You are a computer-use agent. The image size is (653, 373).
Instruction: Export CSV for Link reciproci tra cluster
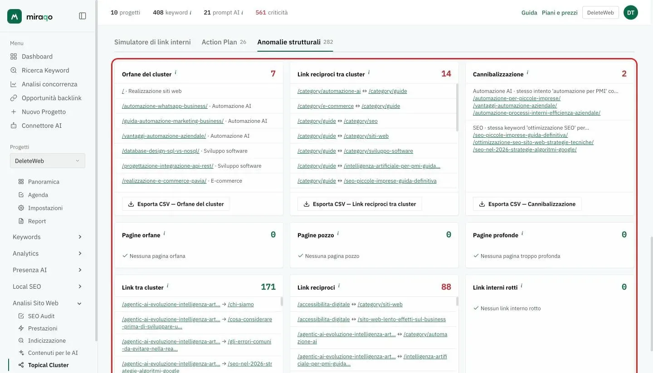(x=360, y=204)
